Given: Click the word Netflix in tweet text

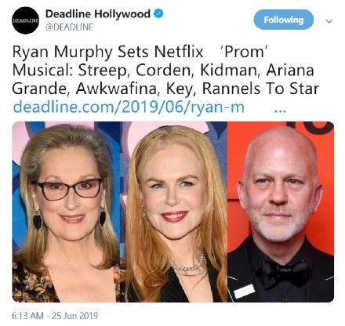Looking at the screenshot, I should click(x=179, y=52).
